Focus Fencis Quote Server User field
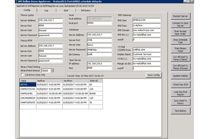The image size is (209, 139). click(50, 30)
